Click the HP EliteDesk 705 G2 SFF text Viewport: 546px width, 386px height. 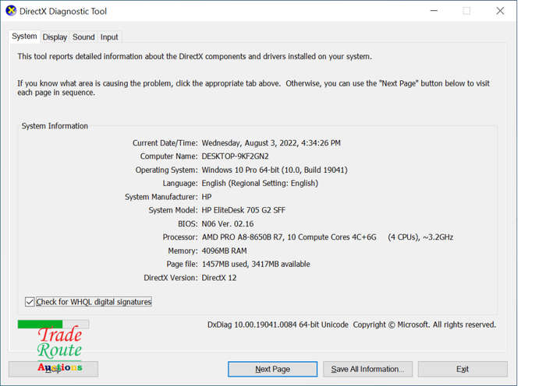[243, 210]
